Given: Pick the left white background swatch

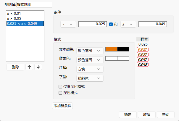Looking at the screenshot, I should click(x=111, y=59).
